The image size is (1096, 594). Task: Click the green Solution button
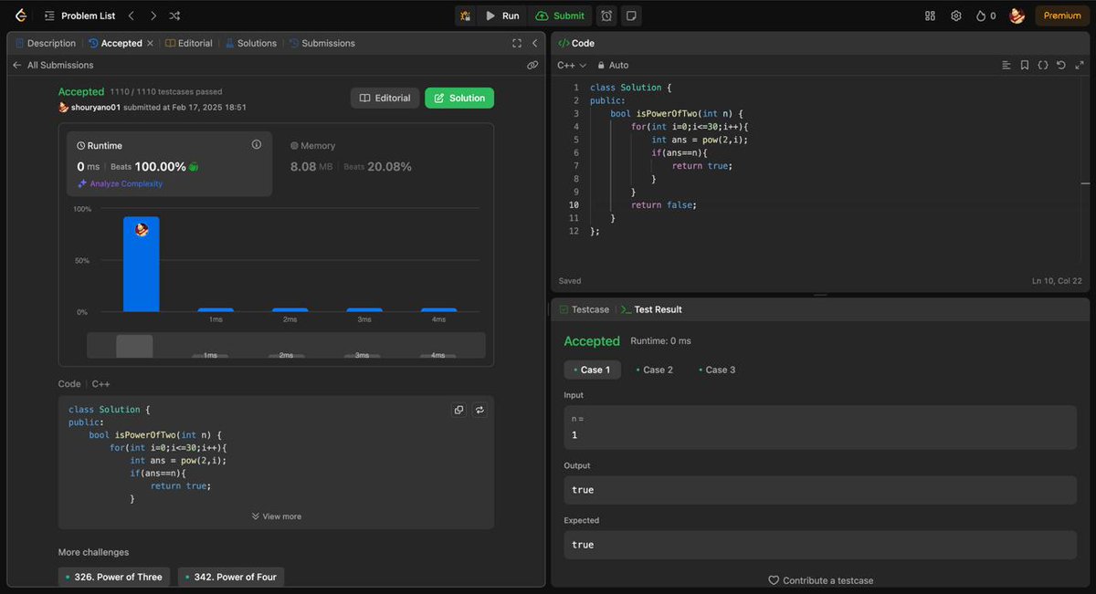coord(459,98)
